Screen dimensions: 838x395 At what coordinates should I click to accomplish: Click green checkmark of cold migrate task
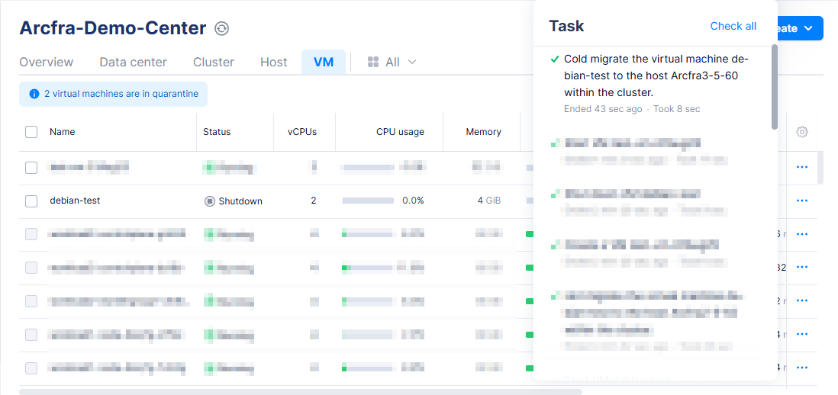(x=555, y=59)
